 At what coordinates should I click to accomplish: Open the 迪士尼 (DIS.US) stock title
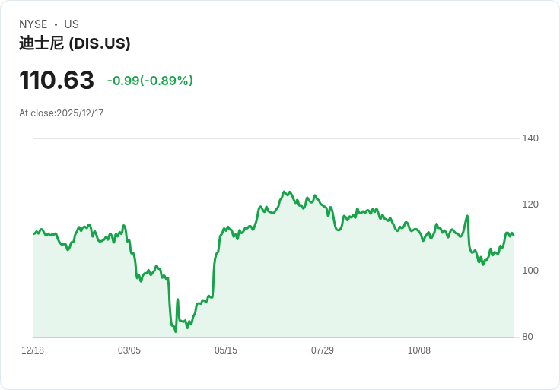point(75,43)
